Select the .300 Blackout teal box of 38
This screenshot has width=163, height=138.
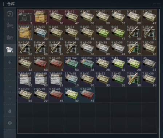coord(87,63)
